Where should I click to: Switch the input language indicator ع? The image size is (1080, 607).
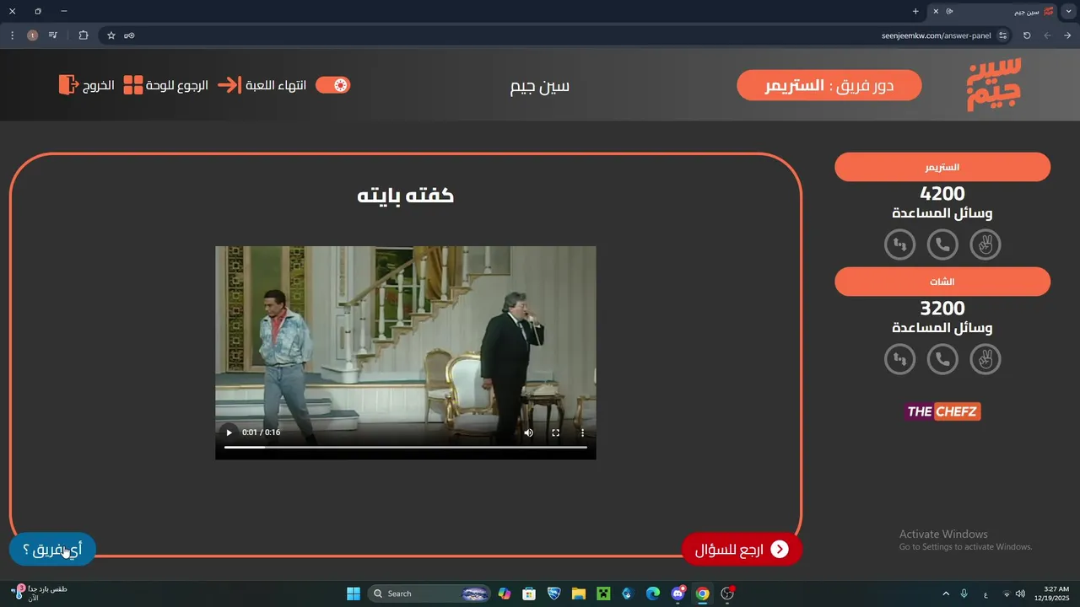click(x=985, y=594)
